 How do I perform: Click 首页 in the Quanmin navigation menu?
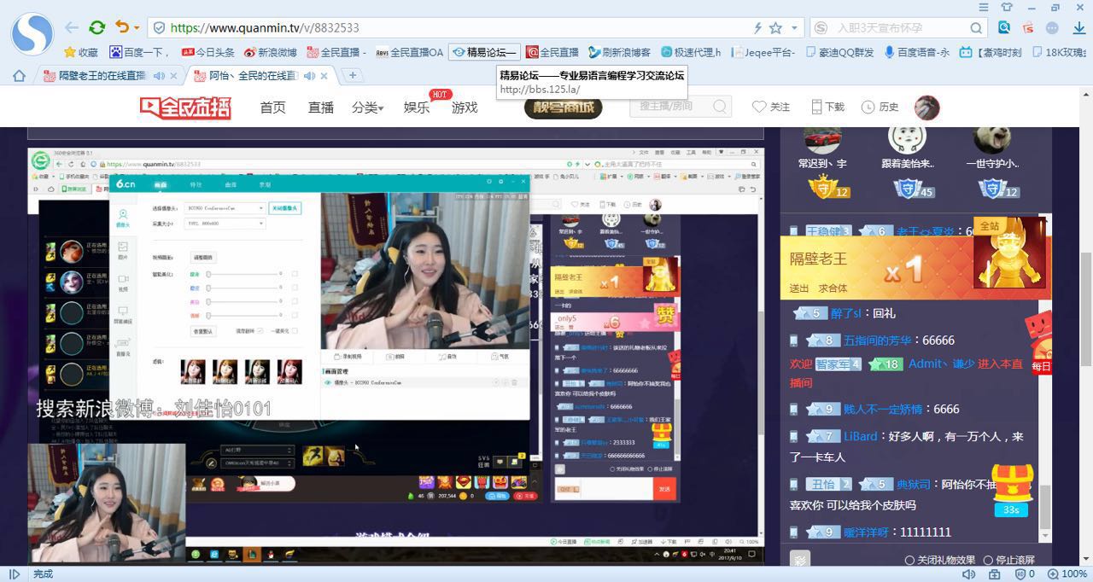click(272, 109)
